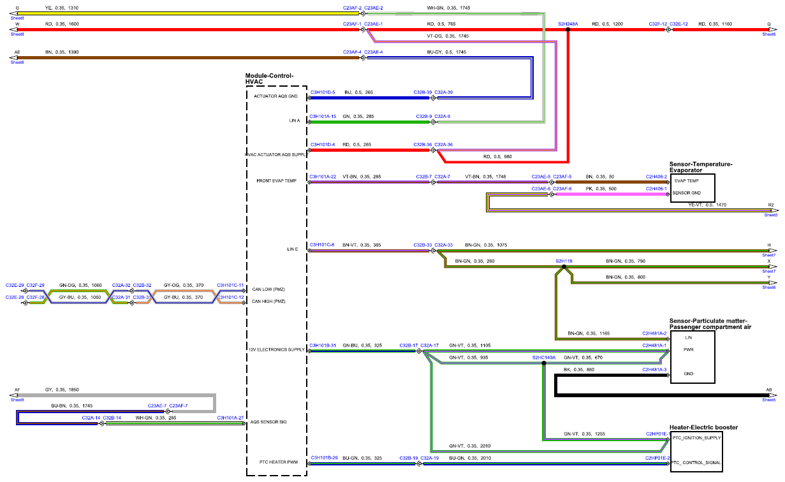This screenshot has width=785, height=482.
Task: Open connector pin C3H101A-15
Action: (323, 116)
